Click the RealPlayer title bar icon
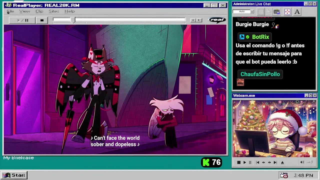 [8, 5]
